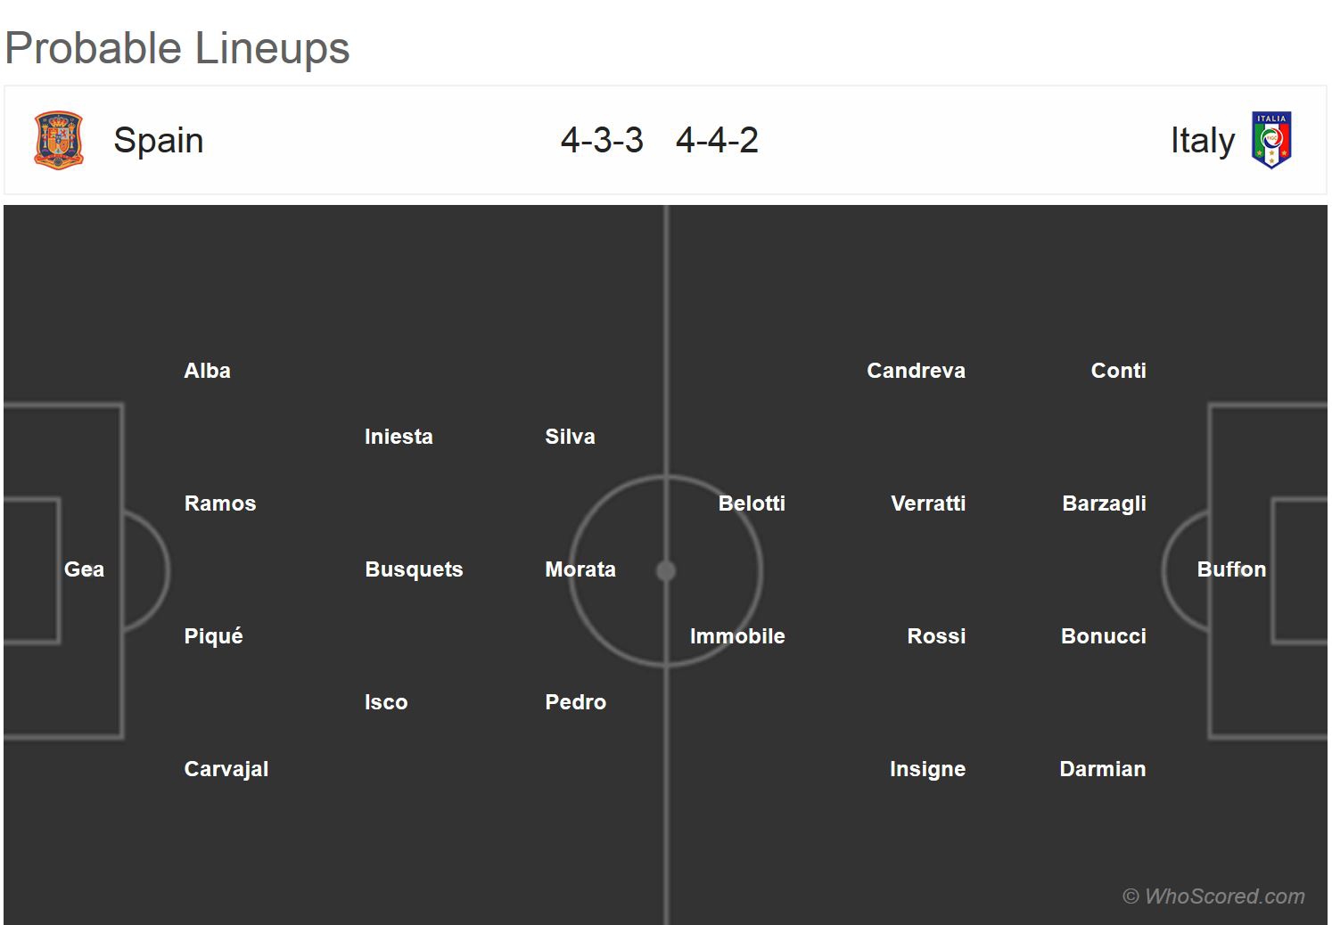Select Iniesta in the lineup
Image resolution: width=1332 pixels, height=925 pixels.
(399, 437)
